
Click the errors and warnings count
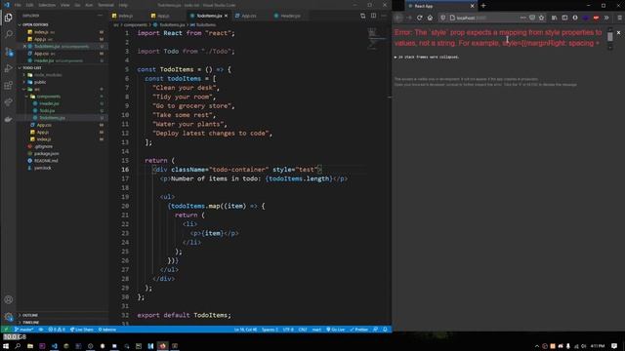pos(57,330)
